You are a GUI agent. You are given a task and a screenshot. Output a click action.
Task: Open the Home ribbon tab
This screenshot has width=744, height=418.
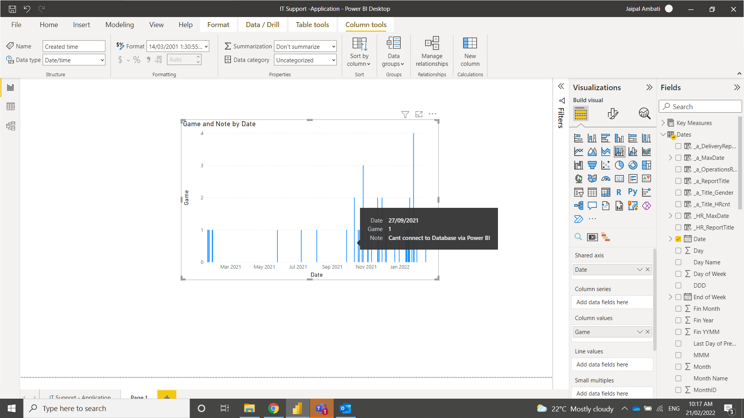click(49, 25)
